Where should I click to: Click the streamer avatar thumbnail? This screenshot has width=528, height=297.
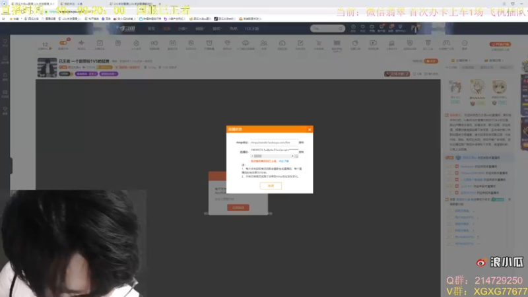click(x=47, y=68)
